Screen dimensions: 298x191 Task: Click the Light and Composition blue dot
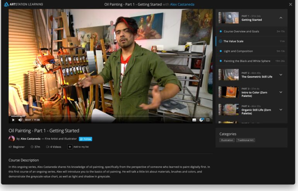(x=221, y=51)
